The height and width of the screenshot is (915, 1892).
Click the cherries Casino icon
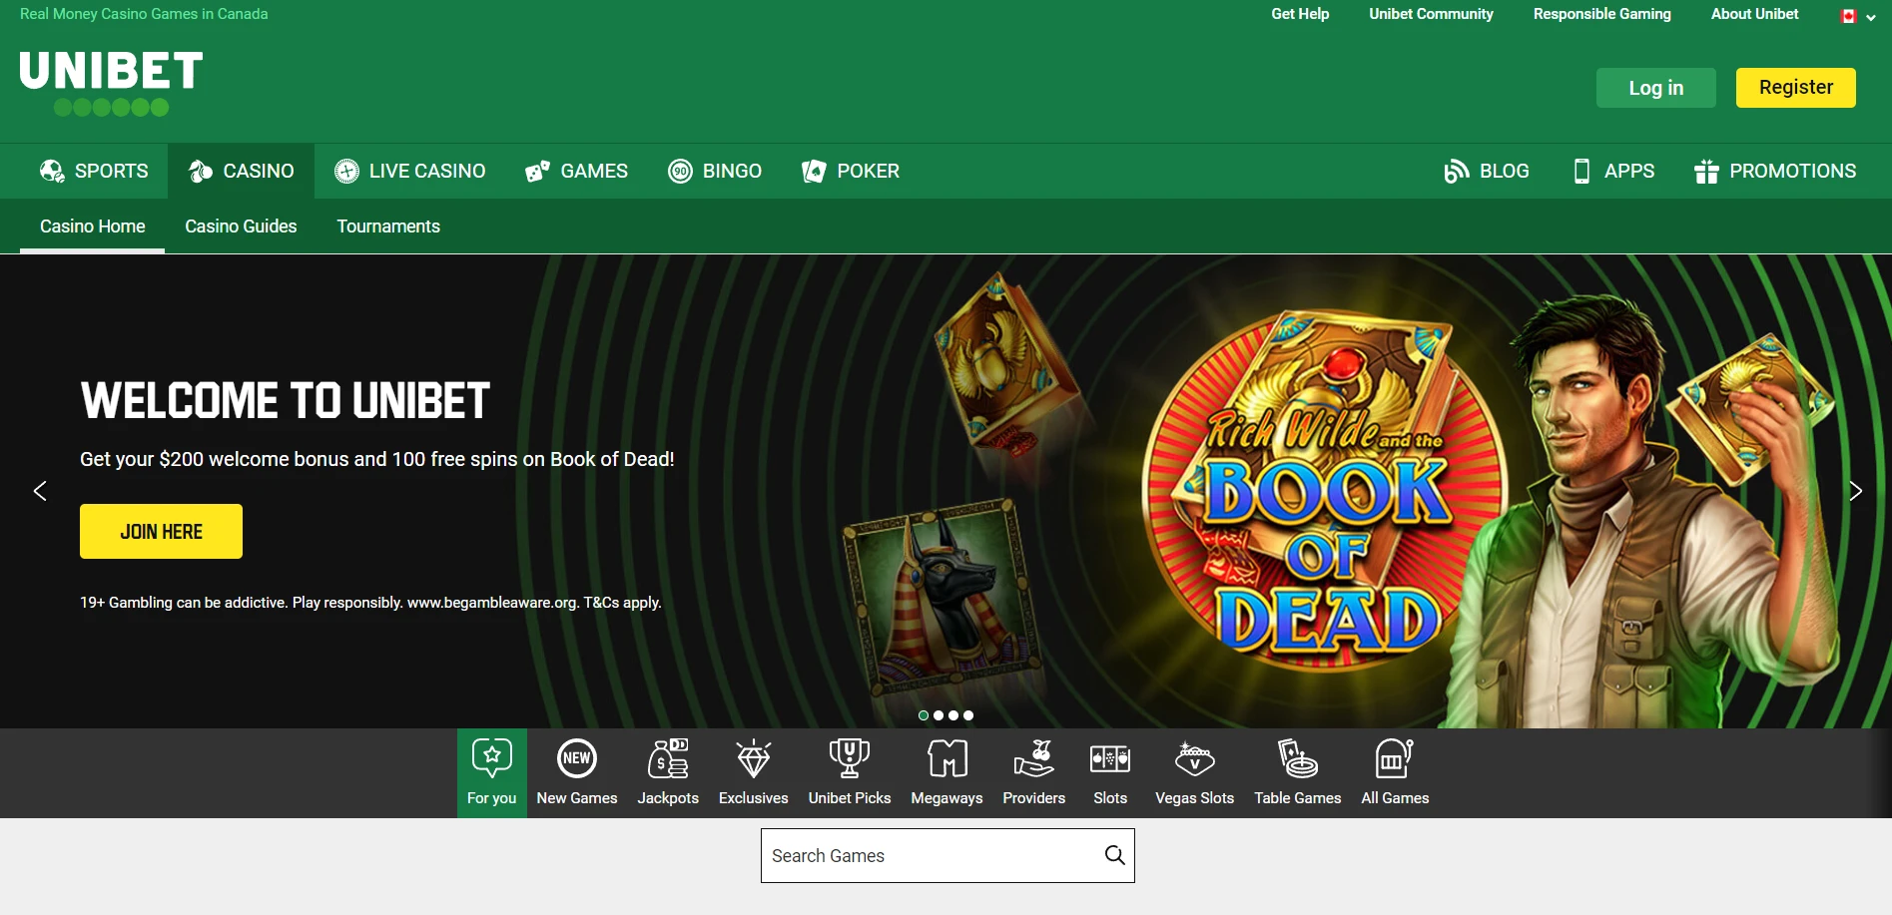pyautogui.click(x=201, y=171)
